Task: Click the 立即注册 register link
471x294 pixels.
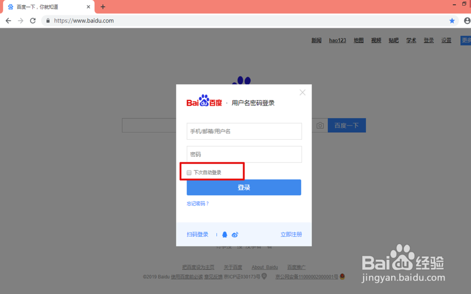Action: [x=291, y=234]
